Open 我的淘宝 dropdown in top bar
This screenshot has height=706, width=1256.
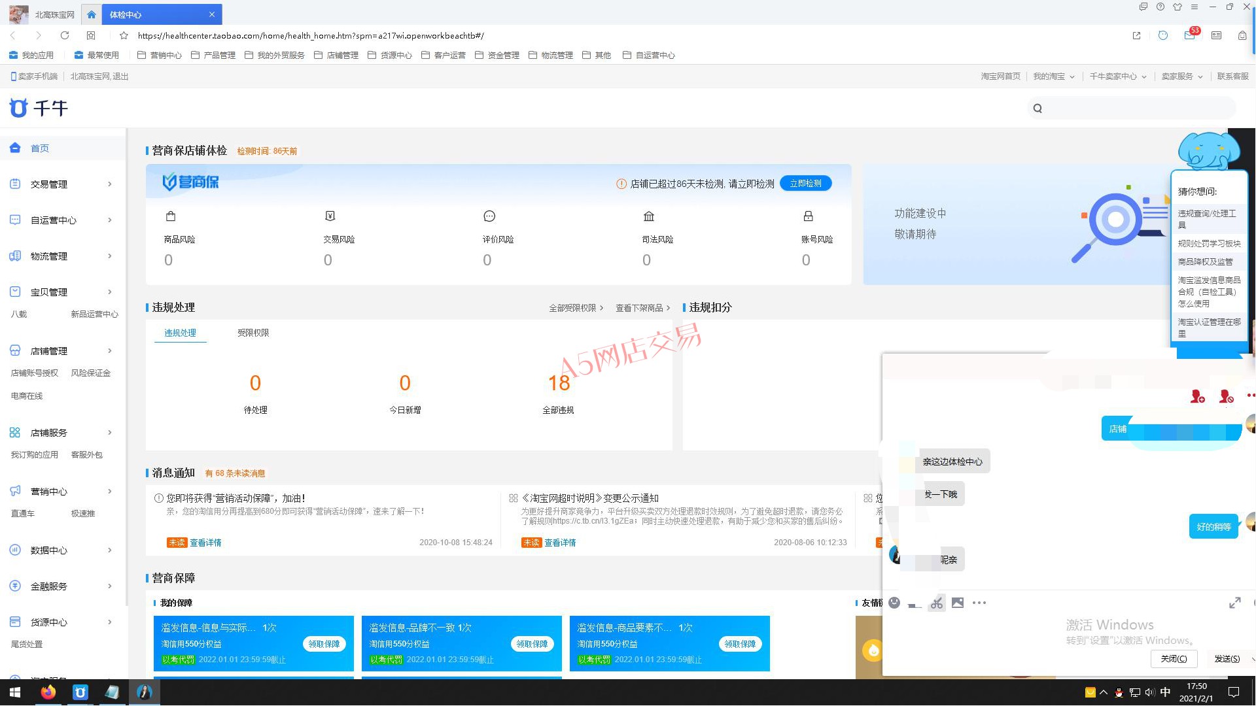[1053, 76]
